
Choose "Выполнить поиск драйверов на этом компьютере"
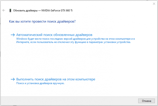[x=56, y=79]
